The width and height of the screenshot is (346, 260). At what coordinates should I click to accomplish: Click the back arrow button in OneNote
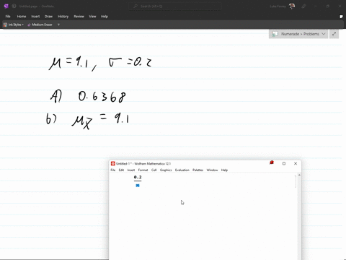coord(14,6)
